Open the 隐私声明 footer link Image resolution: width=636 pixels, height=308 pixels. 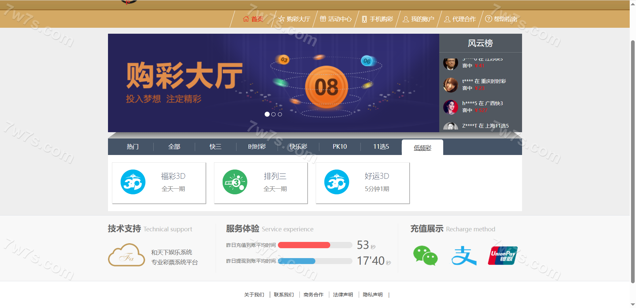373,295
